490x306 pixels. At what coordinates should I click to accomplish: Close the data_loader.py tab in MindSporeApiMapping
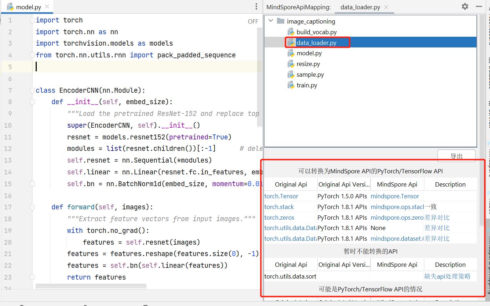[386, 7]
